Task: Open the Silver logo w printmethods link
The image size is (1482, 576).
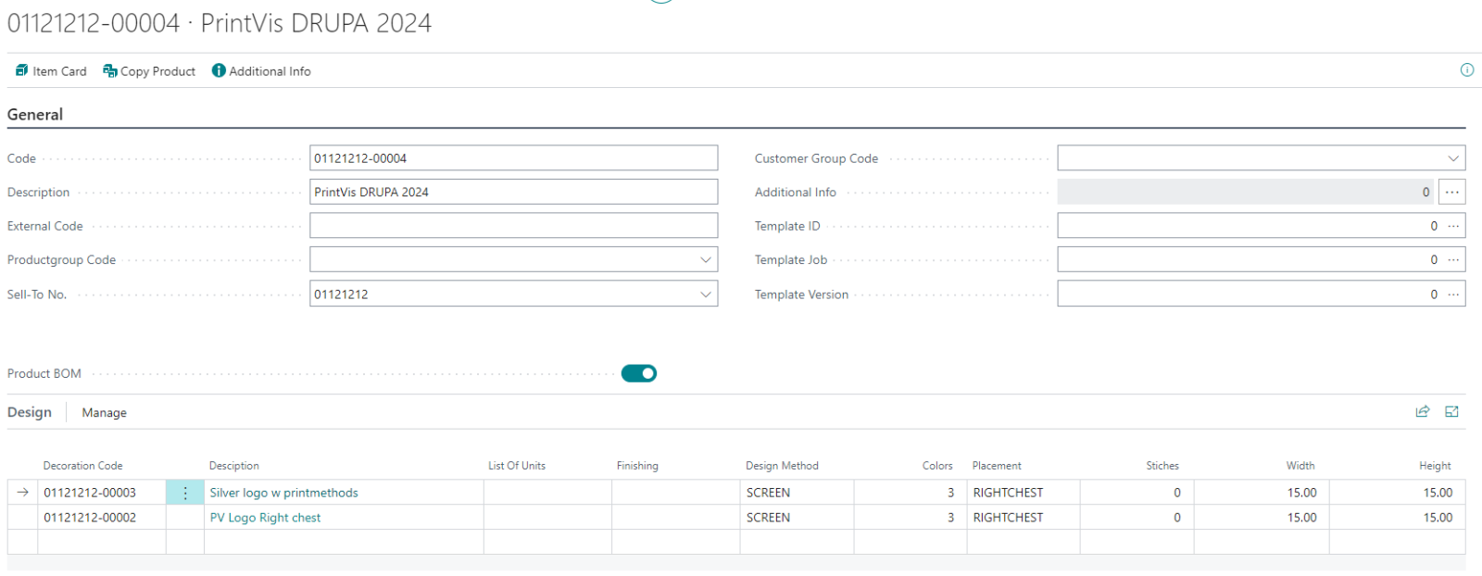Action: (x=283, y=493)
